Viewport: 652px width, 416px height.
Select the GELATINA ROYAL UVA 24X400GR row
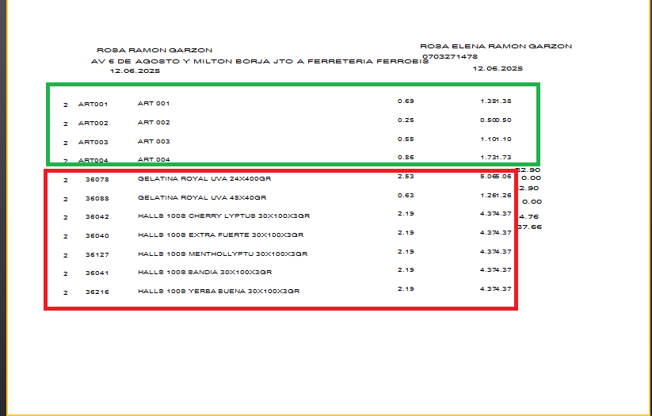204,179
